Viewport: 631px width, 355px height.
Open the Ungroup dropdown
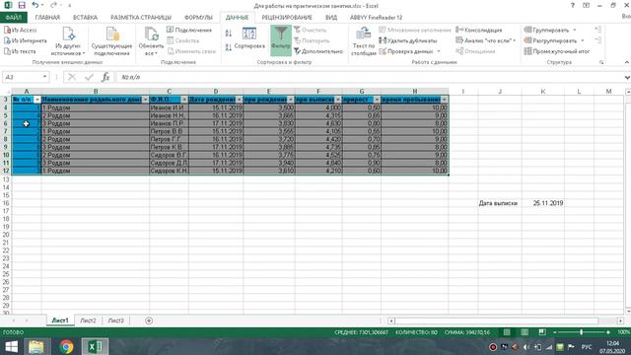[x=583, y=40]
